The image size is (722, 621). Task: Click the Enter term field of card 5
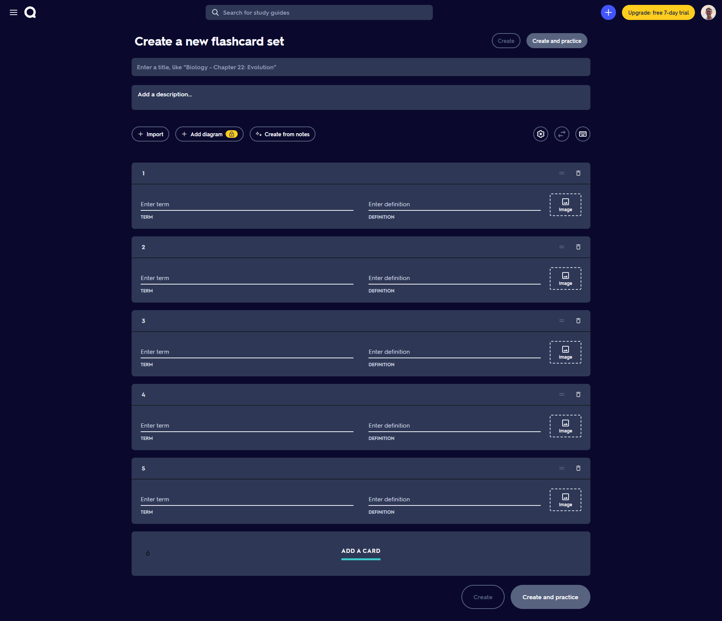(247, 499)
